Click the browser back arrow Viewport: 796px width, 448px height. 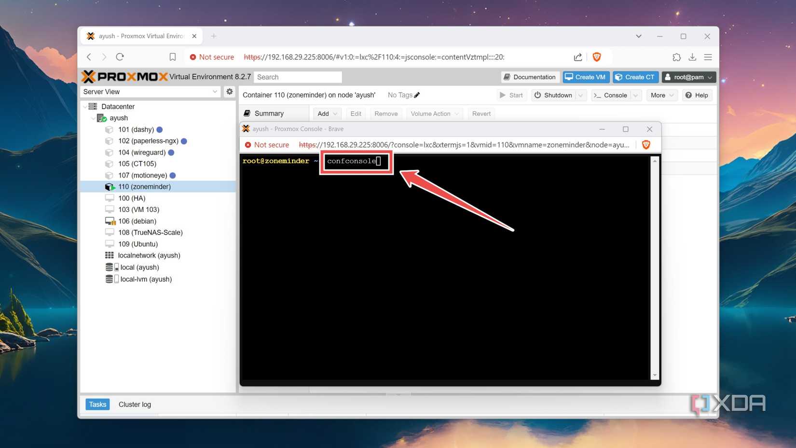pos(89,57)
